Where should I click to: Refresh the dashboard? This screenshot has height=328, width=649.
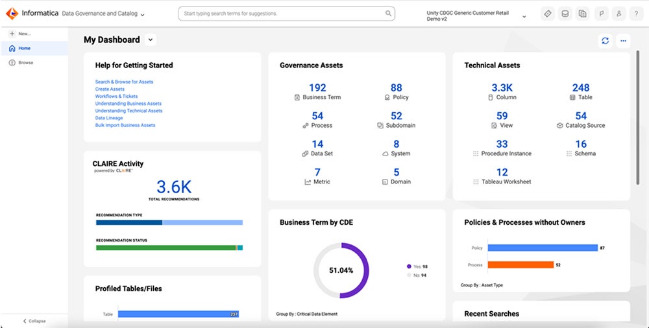605,41
